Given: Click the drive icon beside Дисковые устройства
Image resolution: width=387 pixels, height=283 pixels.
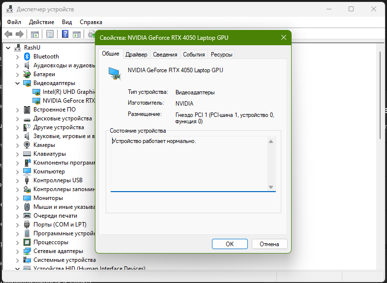Looking at the screenshot, I should [27, 119].
